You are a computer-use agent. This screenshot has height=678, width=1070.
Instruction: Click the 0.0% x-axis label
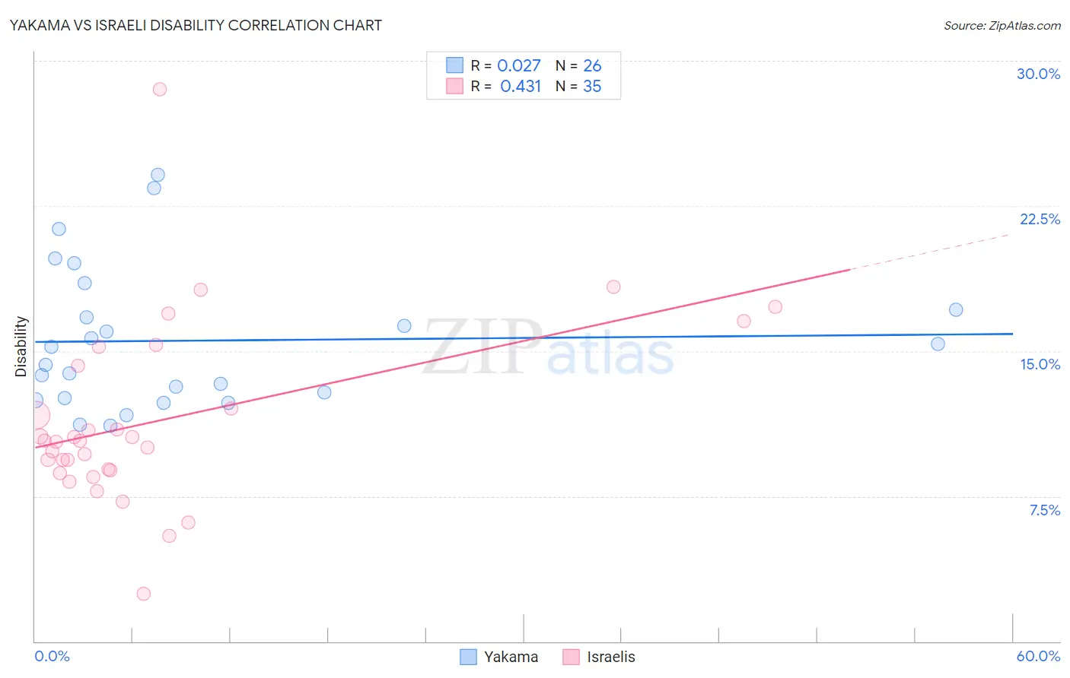point(52,656)
